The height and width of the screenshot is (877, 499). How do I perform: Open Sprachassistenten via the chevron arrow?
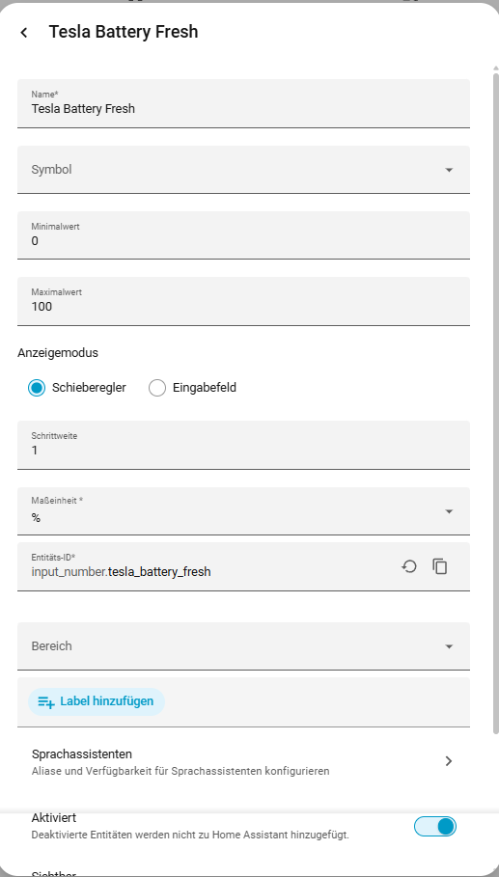click(448, 761)
